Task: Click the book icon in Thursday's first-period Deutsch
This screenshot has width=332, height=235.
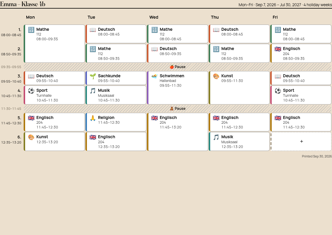Action: (216, 30)
